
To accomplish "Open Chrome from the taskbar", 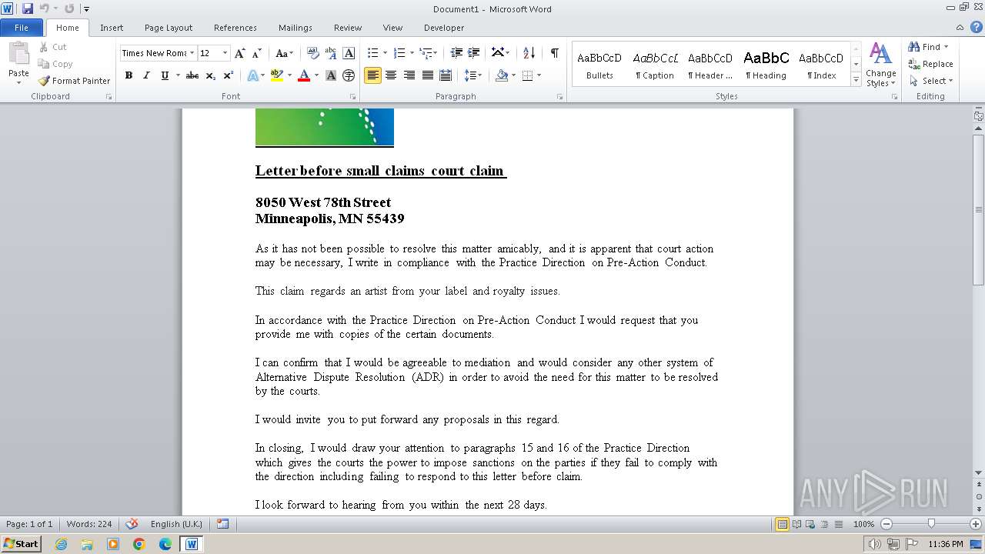I will pos(139,544).
